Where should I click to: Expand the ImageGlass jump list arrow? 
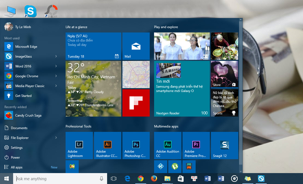56,57
